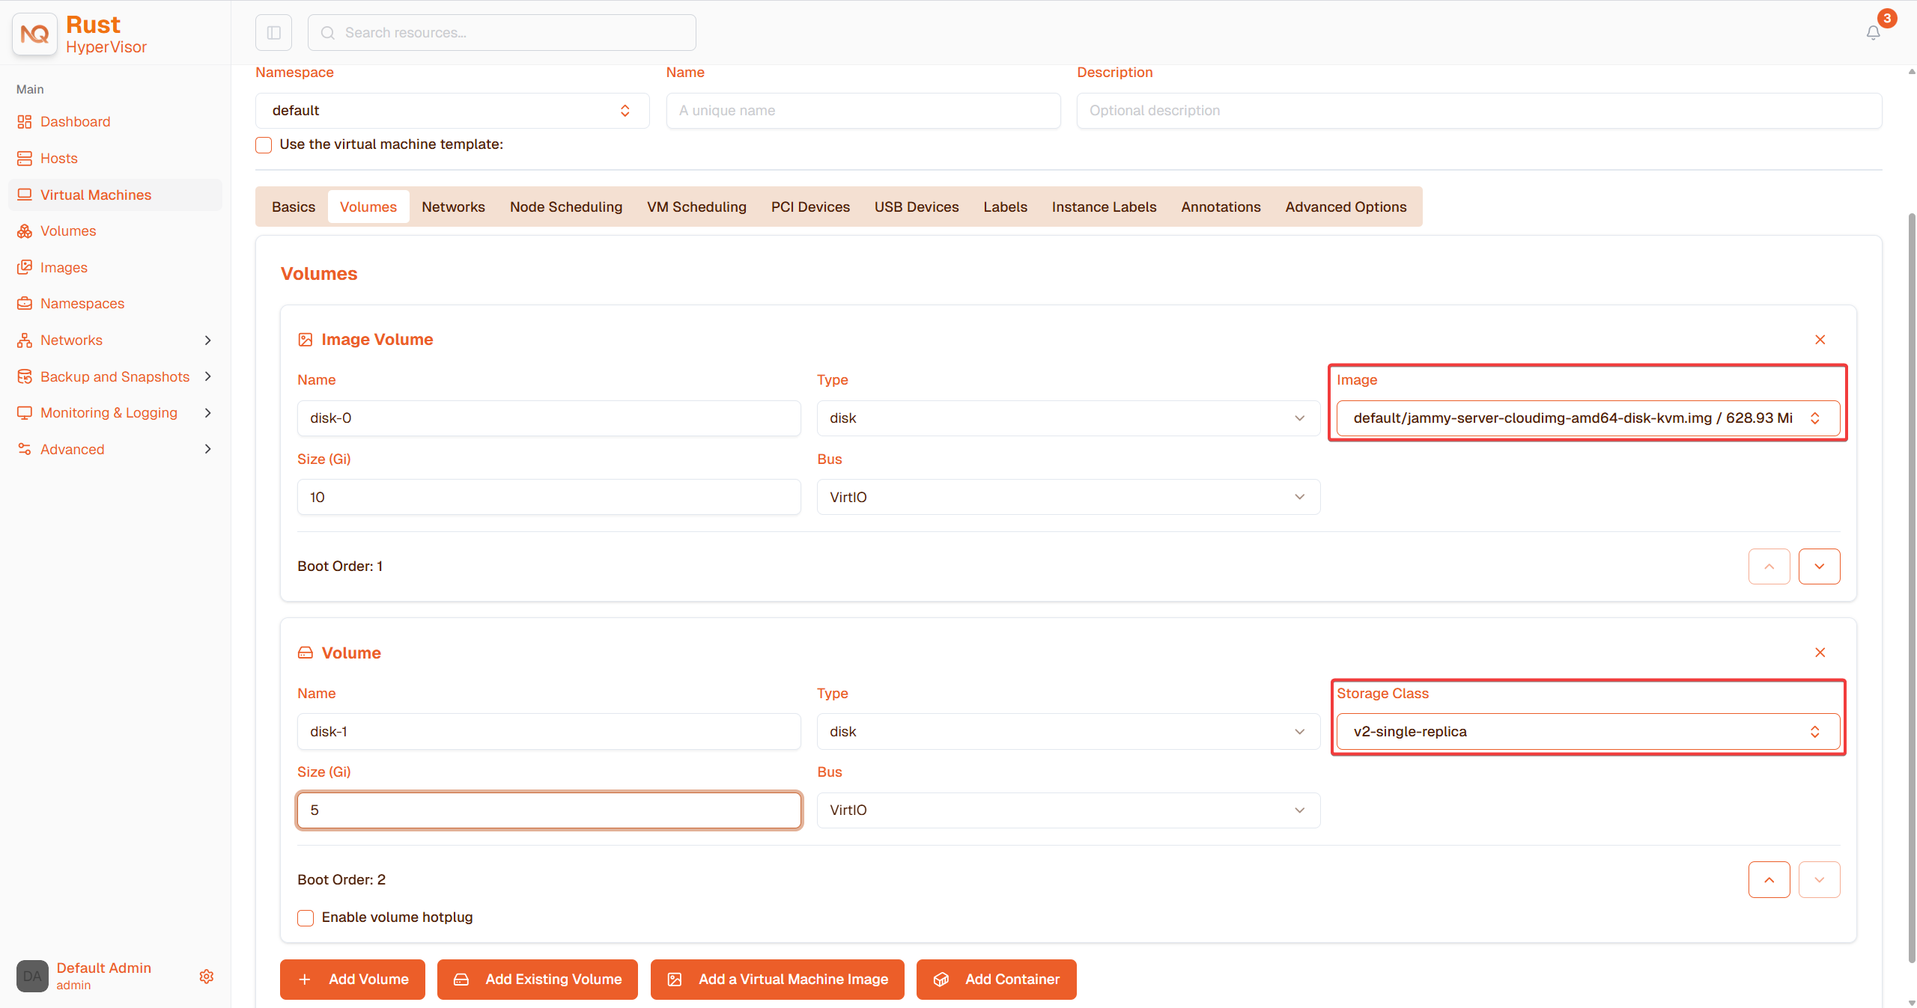Select the Volumes tab
Screen dimensions: 1917x1008
click(x=368, y=207)
